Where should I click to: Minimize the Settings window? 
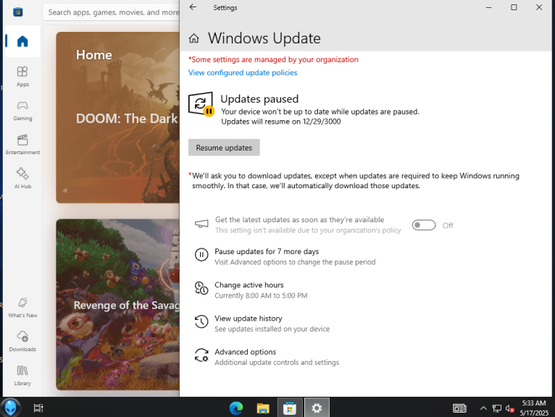coord(488,7)
